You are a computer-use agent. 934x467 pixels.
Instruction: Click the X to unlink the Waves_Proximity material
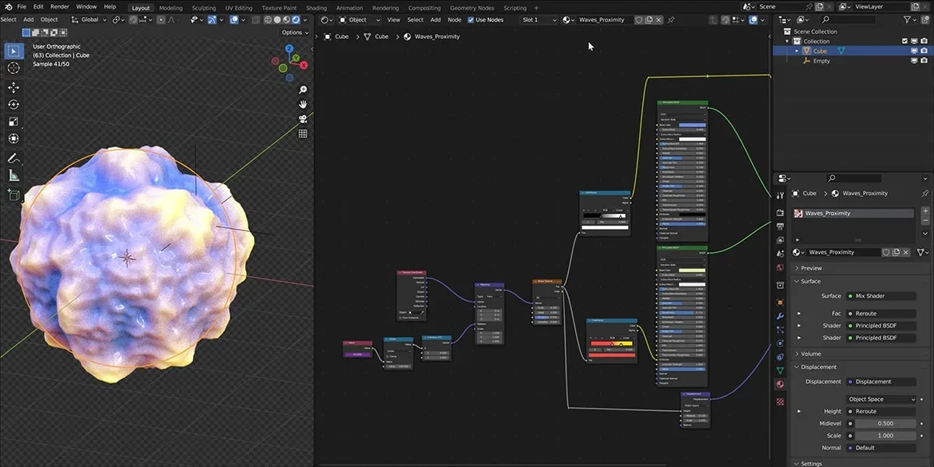[x=906, y=251]
